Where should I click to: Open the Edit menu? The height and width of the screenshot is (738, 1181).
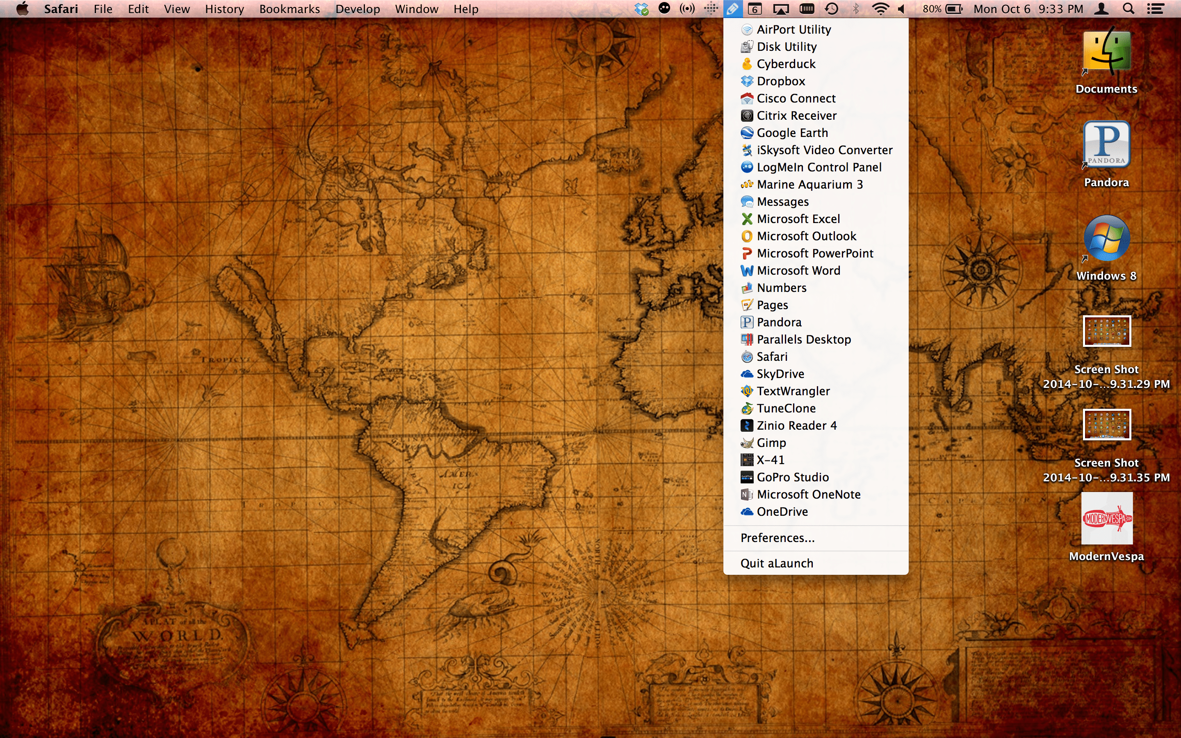click(x=138, y=9)
